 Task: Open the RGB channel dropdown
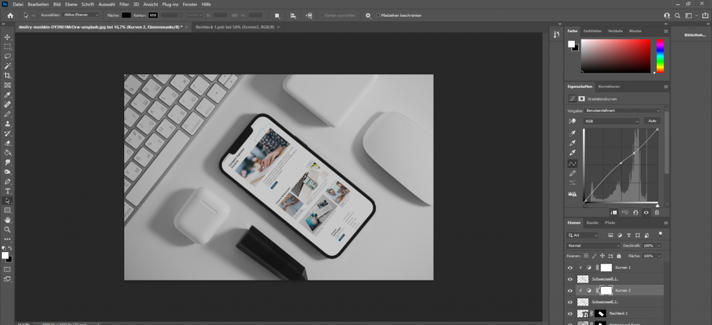(612, 121)
